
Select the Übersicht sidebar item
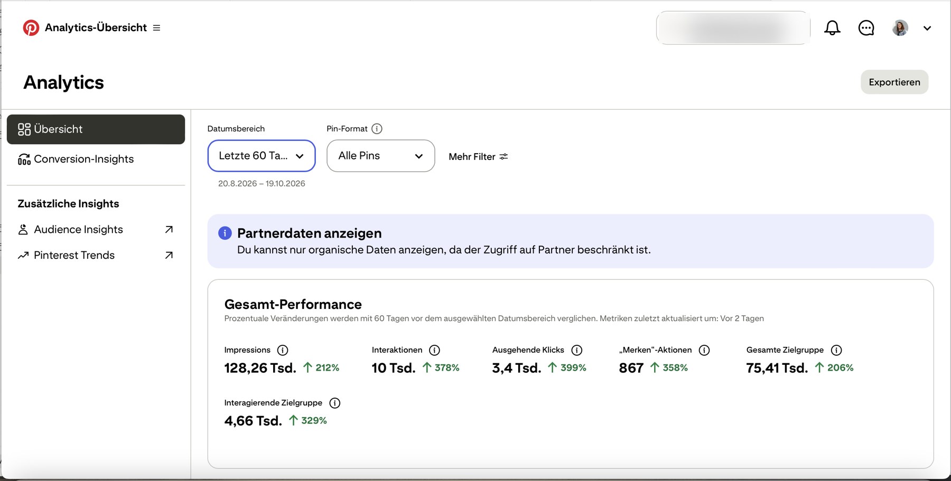[96, 129]
